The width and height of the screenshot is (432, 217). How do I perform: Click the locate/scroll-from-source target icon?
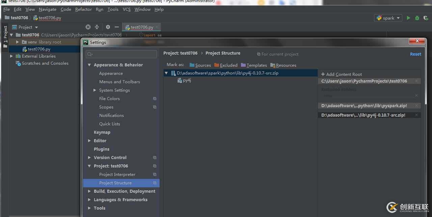[x=88, y=27]
